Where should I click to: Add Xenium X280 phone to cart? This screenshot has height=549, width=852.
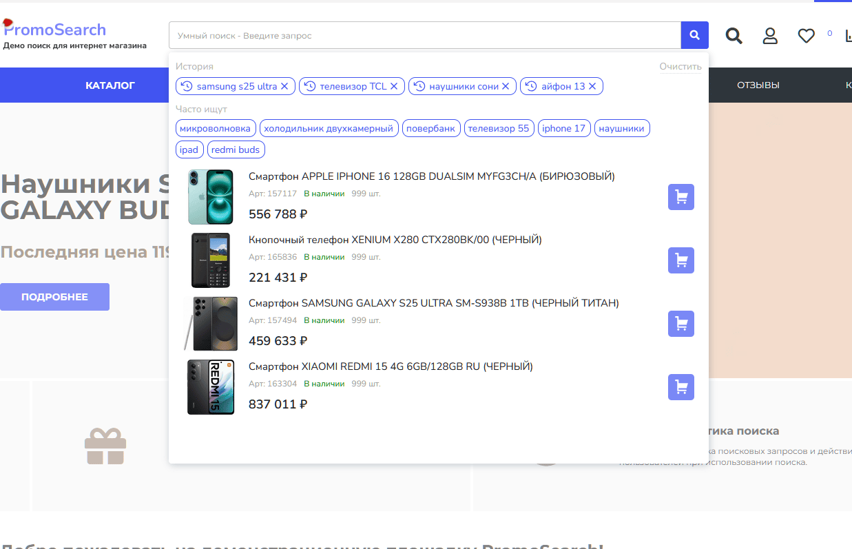pyautogui.click(x=680, y=260)
